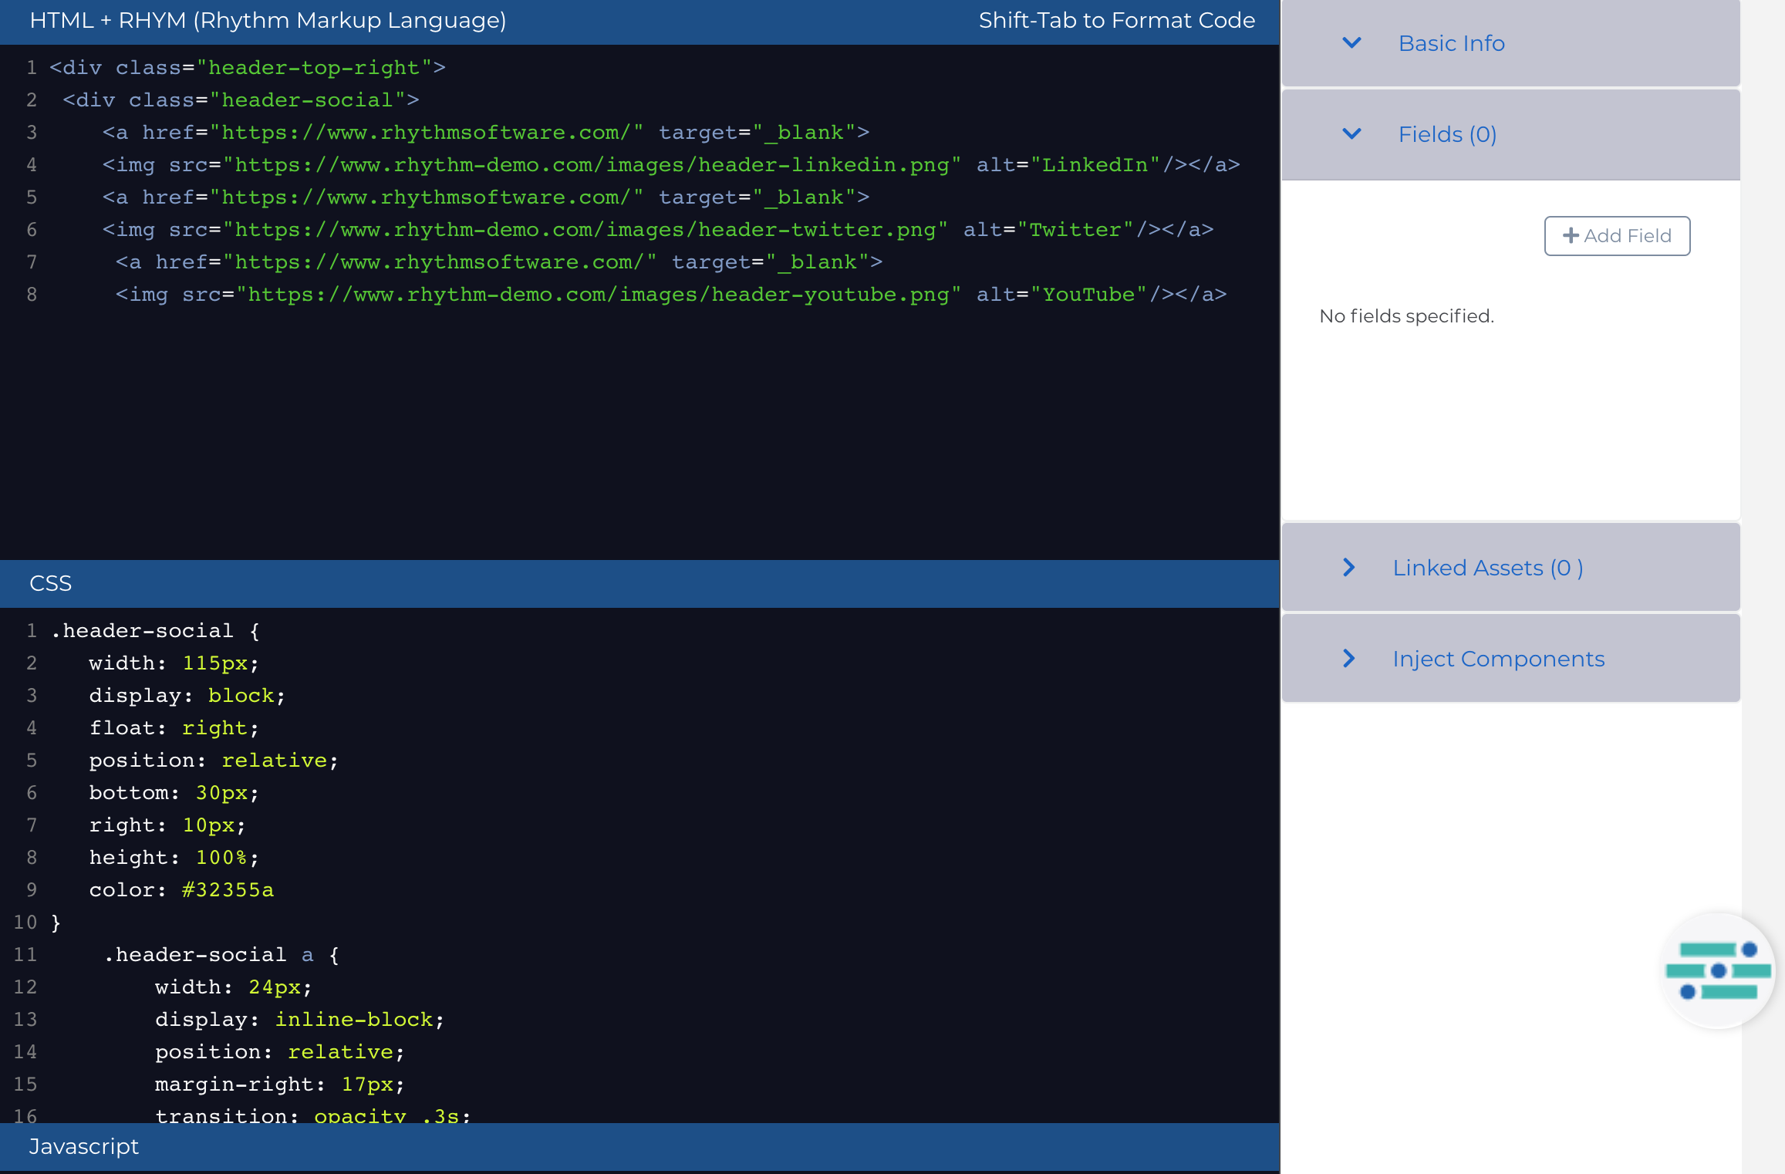This screenshot has width=1785, height=1174.
Task: Expand the Linked Assets chevron
Action: click(x=1348, y=568)
